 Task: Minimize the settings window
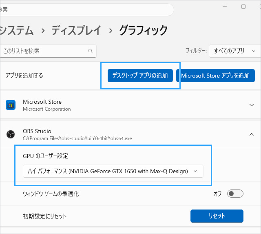225,7
